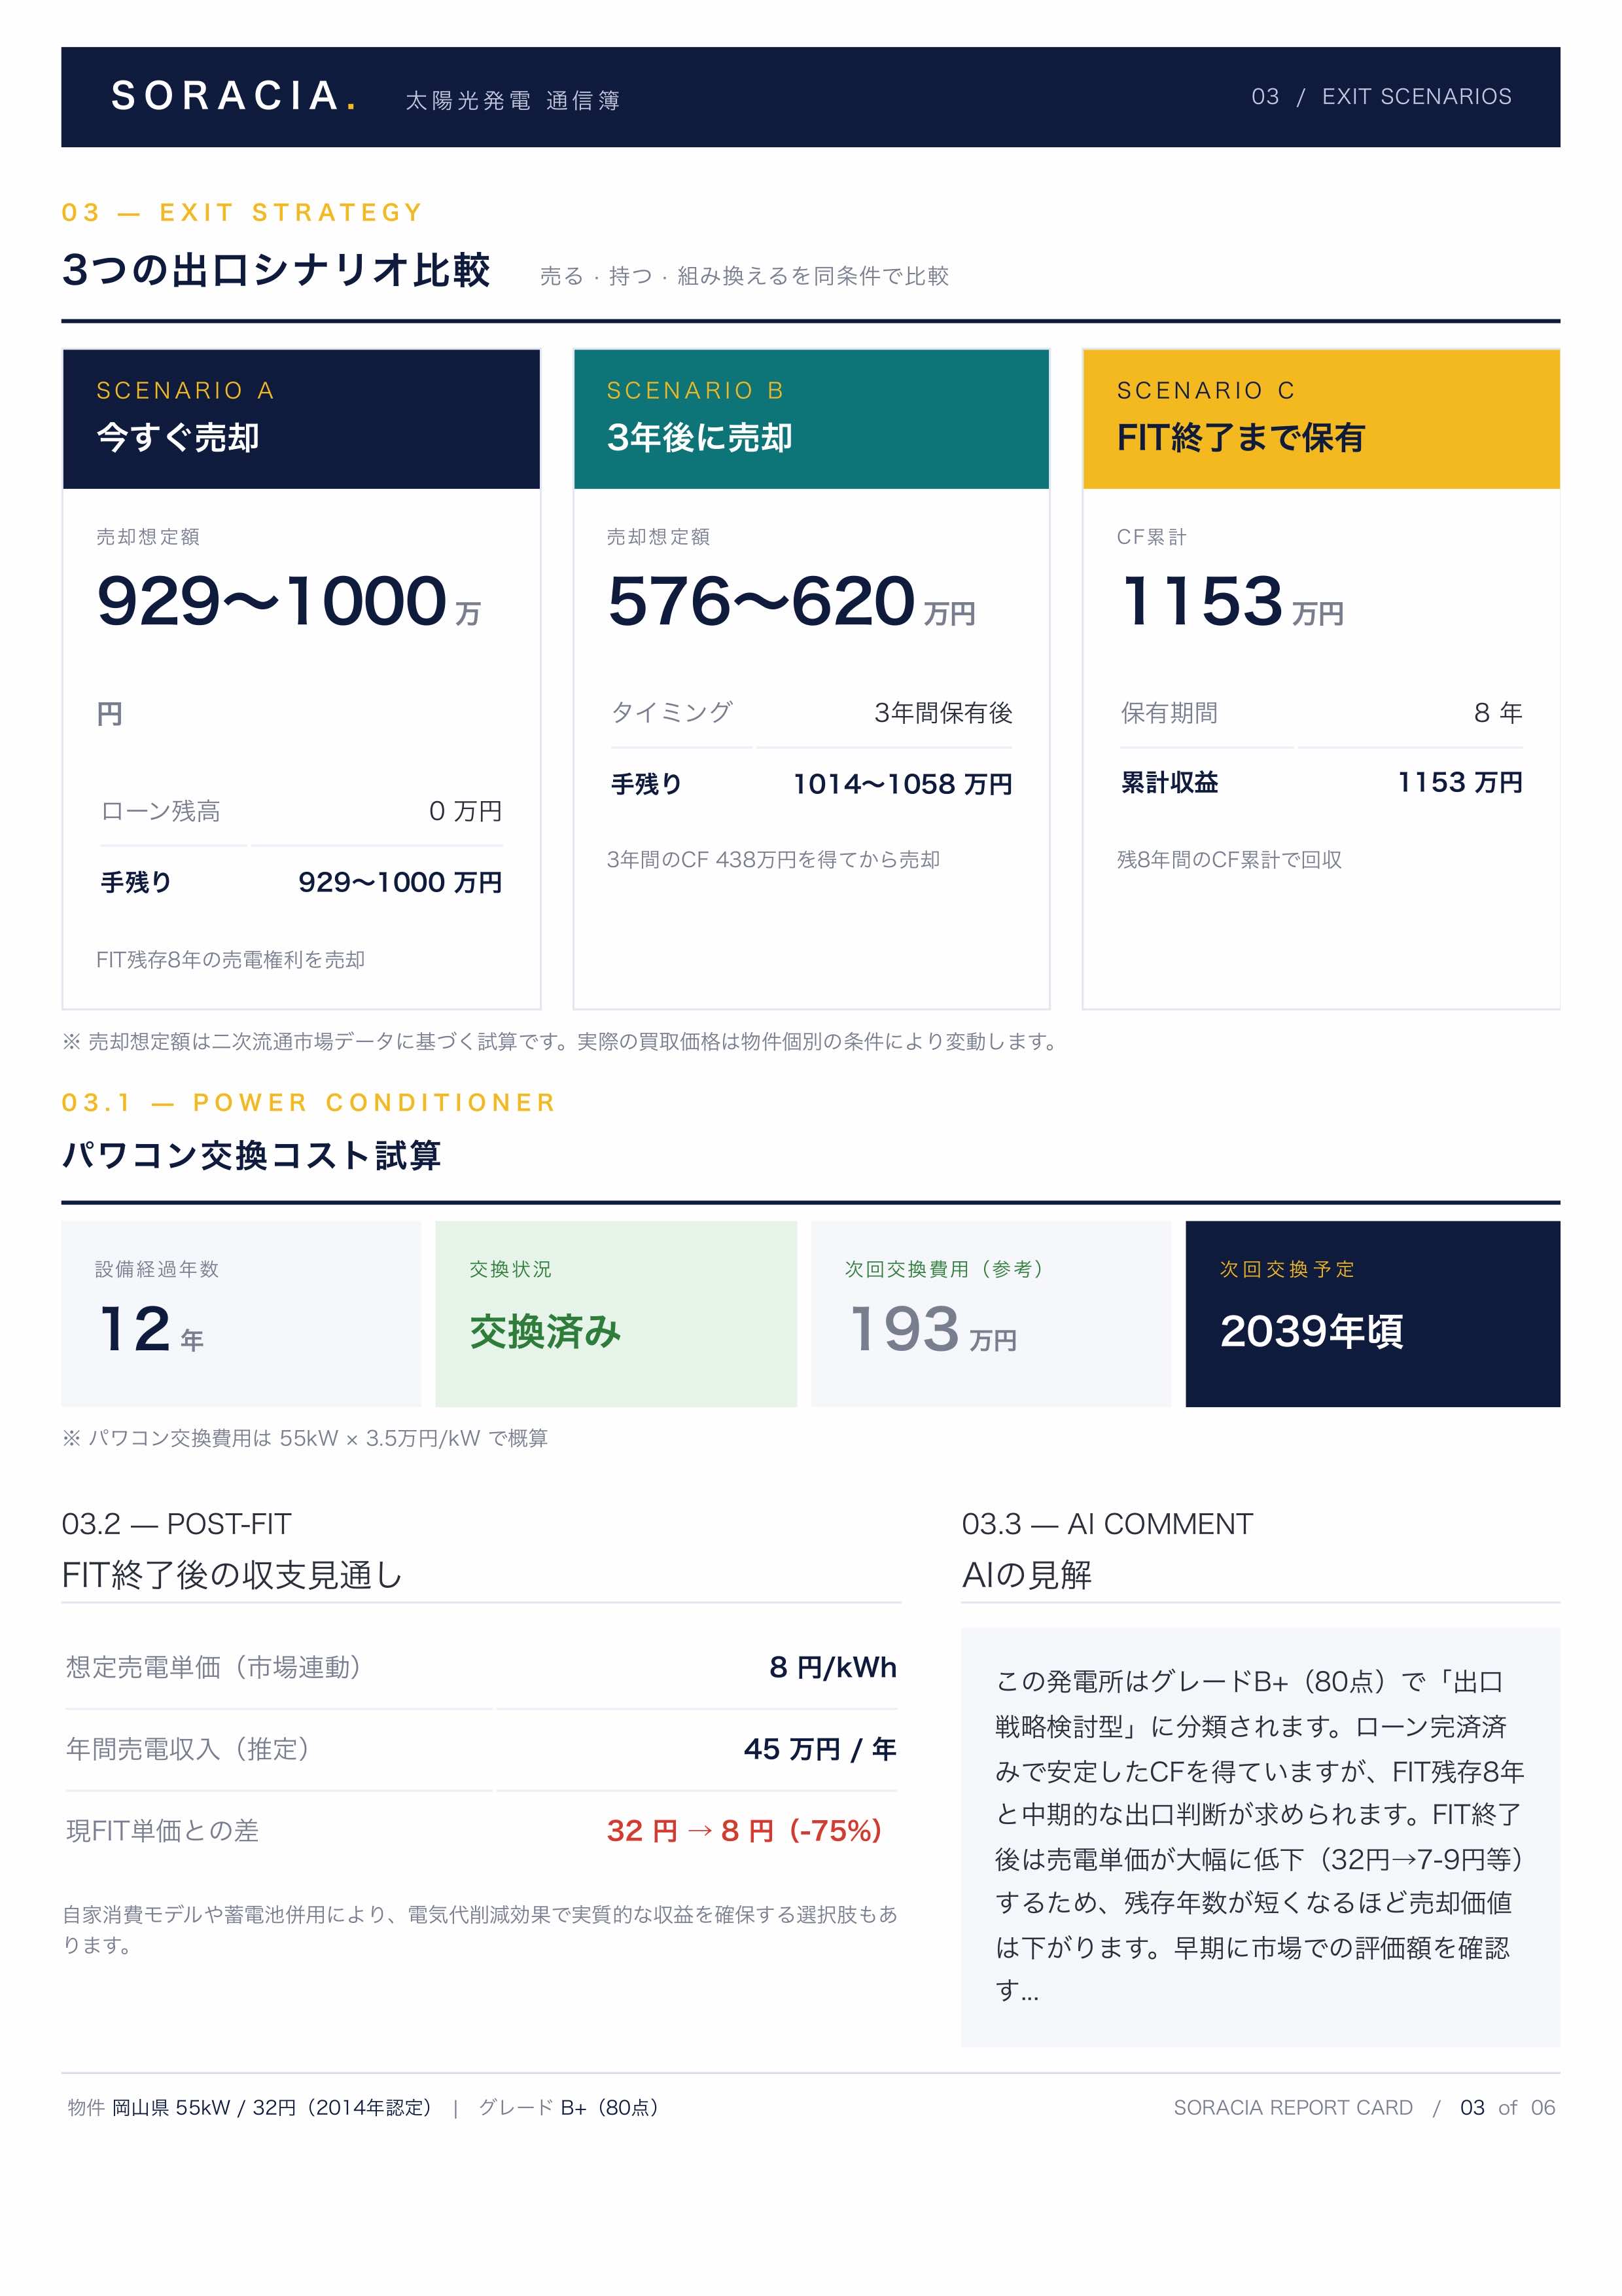
Task: Select the ローン残高 row label
Action: pos(160,811)
